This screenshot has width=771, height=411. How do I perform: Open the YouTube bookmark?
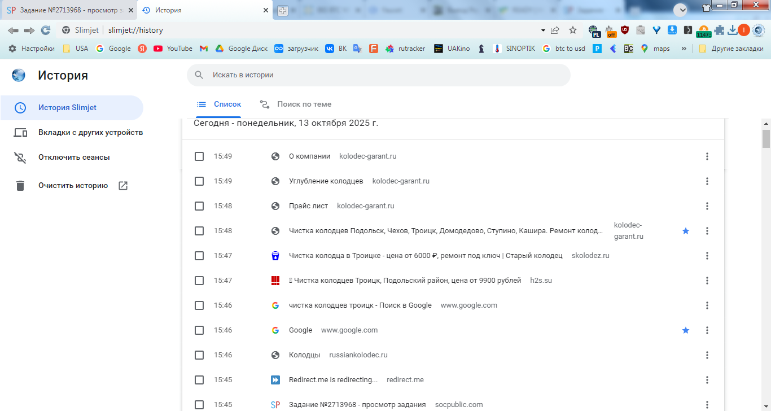pos(173,49)
